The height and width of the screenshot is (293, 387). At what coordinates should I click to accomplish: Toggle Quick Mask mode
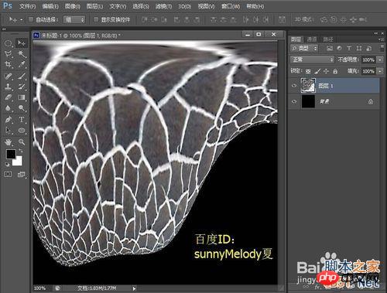(x=9, y=175)
